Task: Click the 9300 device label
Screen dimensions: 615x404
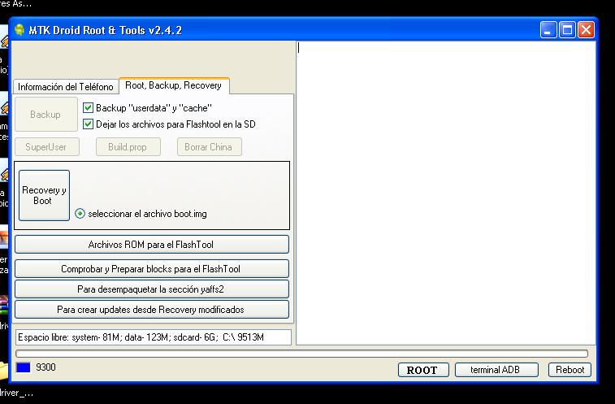Action: point(45,367)
